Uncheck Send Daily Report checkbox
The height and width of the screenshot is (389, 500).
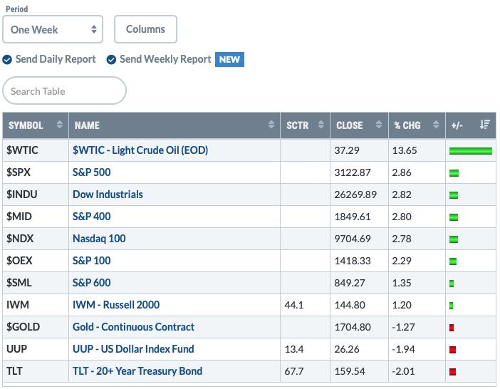tap(7, 60)
